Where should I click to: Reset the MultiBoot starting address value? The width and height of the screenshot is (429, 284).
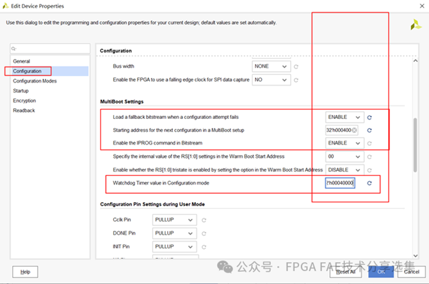point(369,130)
